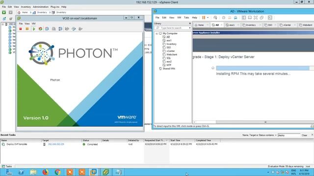
Task: Click the blue snapshot icon in VC65 toolbar
Action: (x=47, y=29)
